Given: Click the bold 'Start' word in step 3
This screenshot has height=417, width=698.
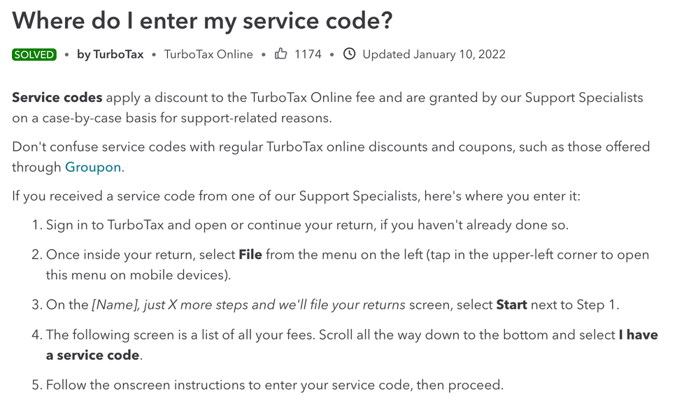Looking at the screenshot, I should click(511, 305).
